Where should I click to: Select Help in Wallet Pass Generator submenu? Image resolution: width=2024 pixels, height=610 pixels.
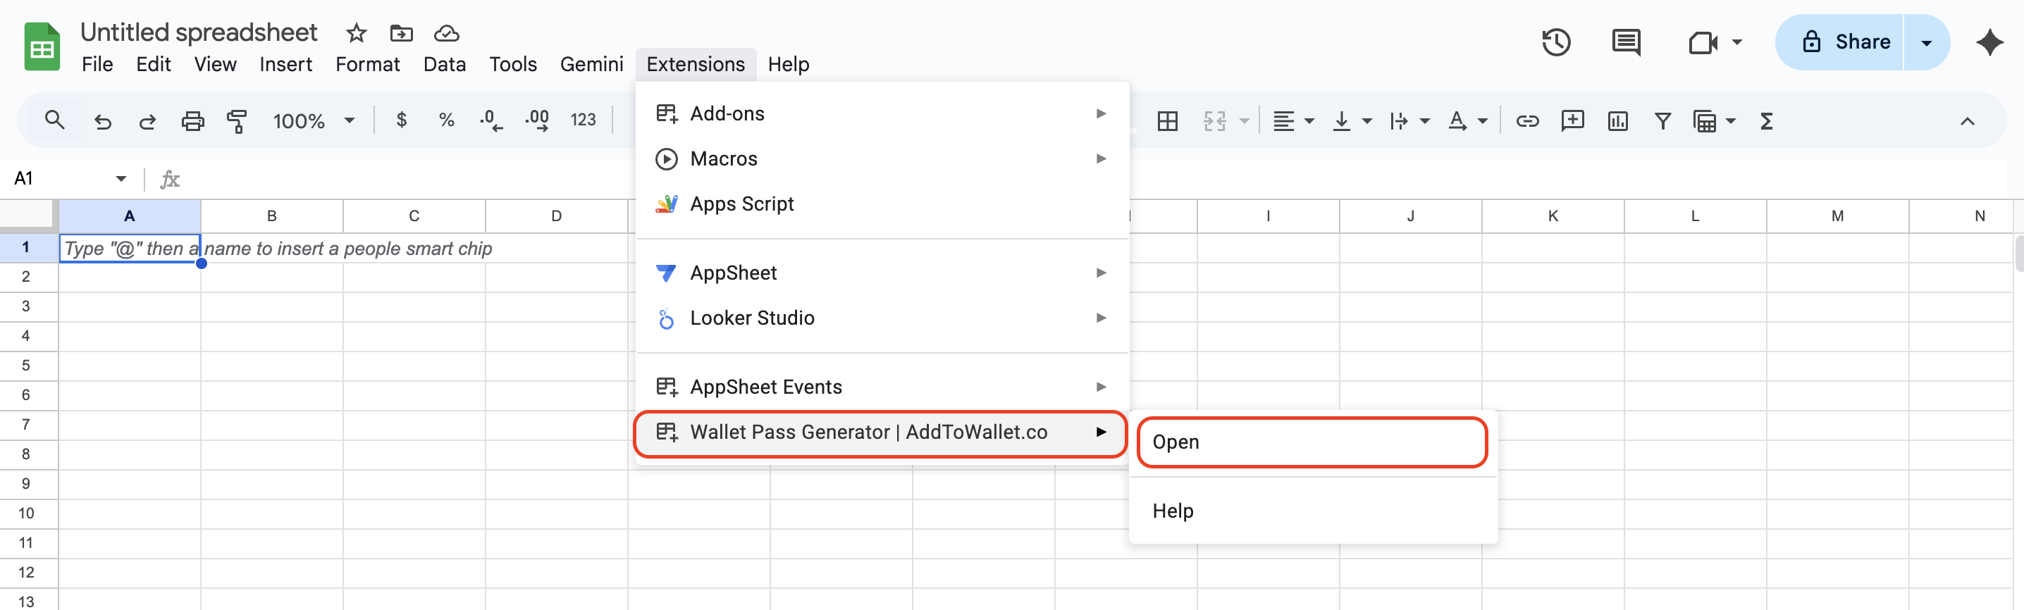pyautogui.click(x=1312, y=511)
